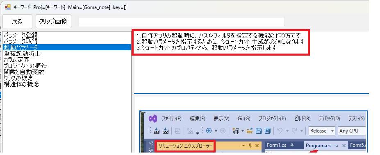Click the Redo arrow icon

point(294,131)
